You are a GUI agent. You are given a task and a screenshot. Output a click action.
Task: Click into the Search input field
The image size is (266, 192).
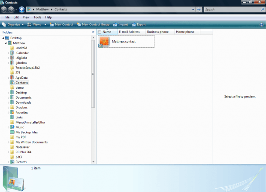point(230,9)
